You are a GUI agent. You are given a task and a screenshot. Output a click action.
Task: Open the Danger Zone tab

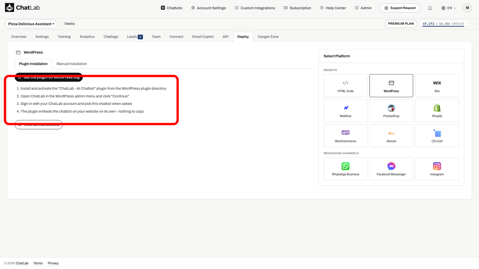click(x=268, y=37)
